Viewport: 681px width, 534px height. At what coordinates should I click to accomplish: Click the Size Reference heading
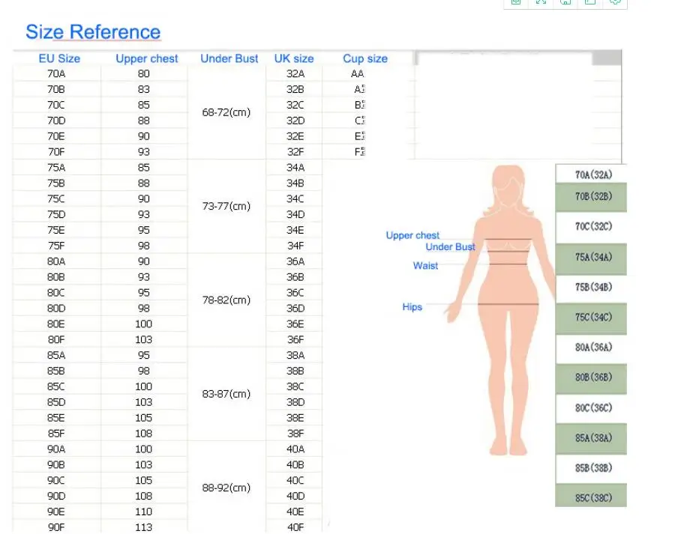[x=93, y=32]
